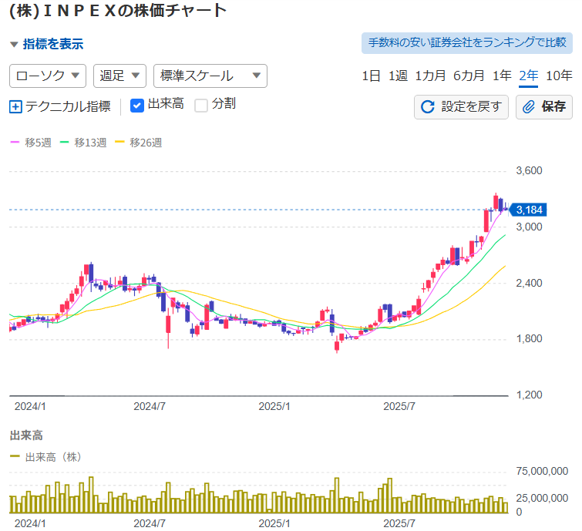Click the plus icon beside テクニカル指標
Viewport: 582px width, 531px height.
pyautogui.click(x=15, y=106)
